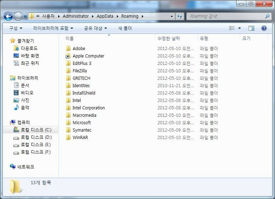Refresh the Roaming folder view
275x199 pixels.
pyautogui.click(x=180, y=17)
